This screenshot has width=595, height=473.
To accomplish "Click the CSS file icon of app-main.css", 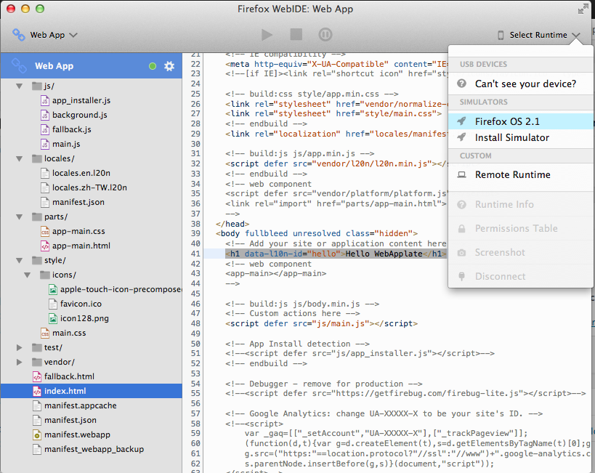I will click(x=45, y=231).
